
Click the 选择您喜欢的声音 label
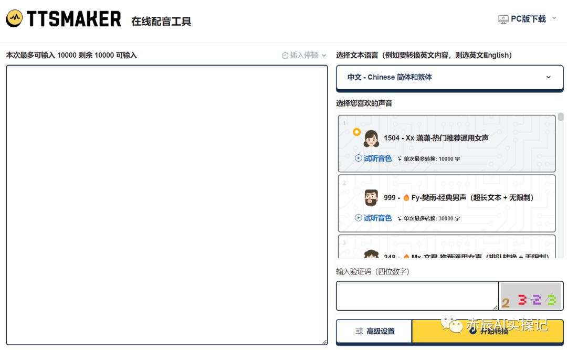point(364,103)
